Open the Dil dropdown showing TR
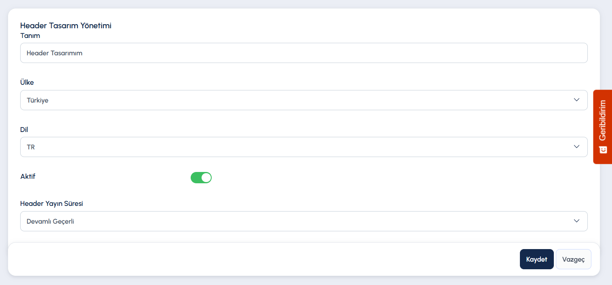 304,147
